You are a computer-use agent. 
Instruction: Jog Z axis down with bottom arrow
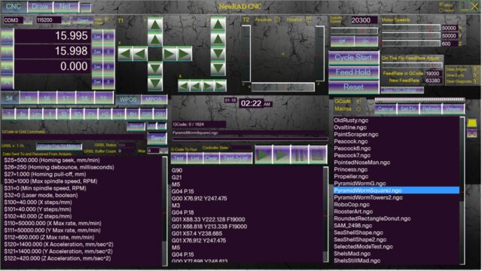pyautogui.click(x=218, y=69)
